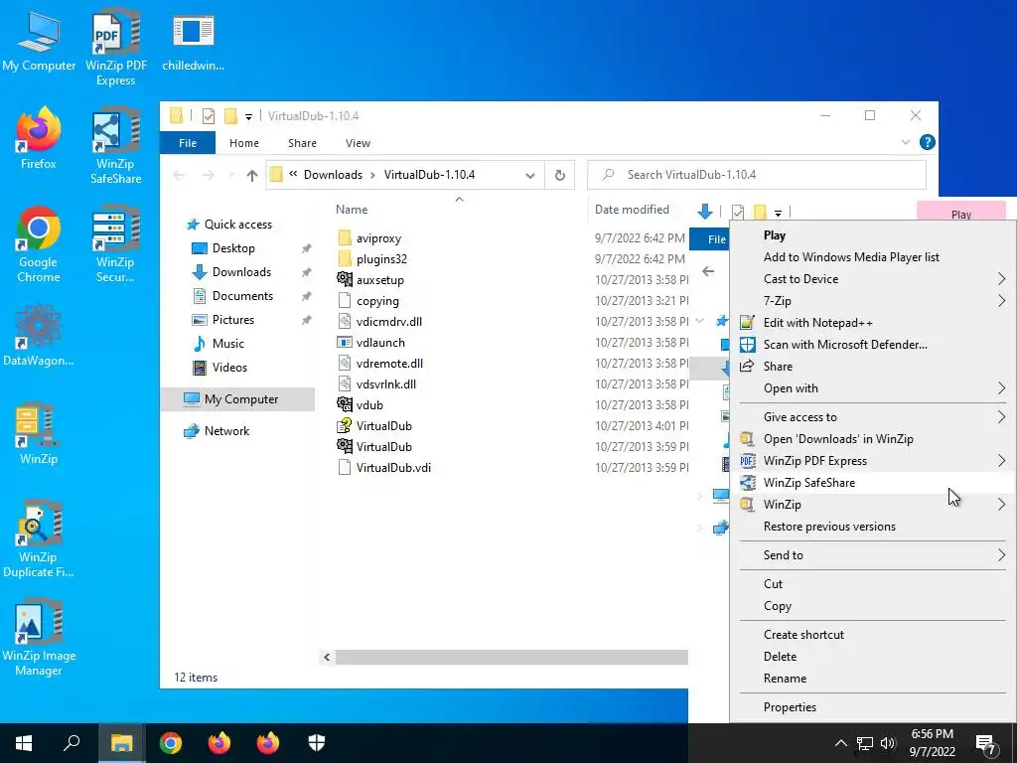This screenshot has height=763, width=1017.
Task: Switch to the View ribbon tab
Action: [x=358, y=143]
